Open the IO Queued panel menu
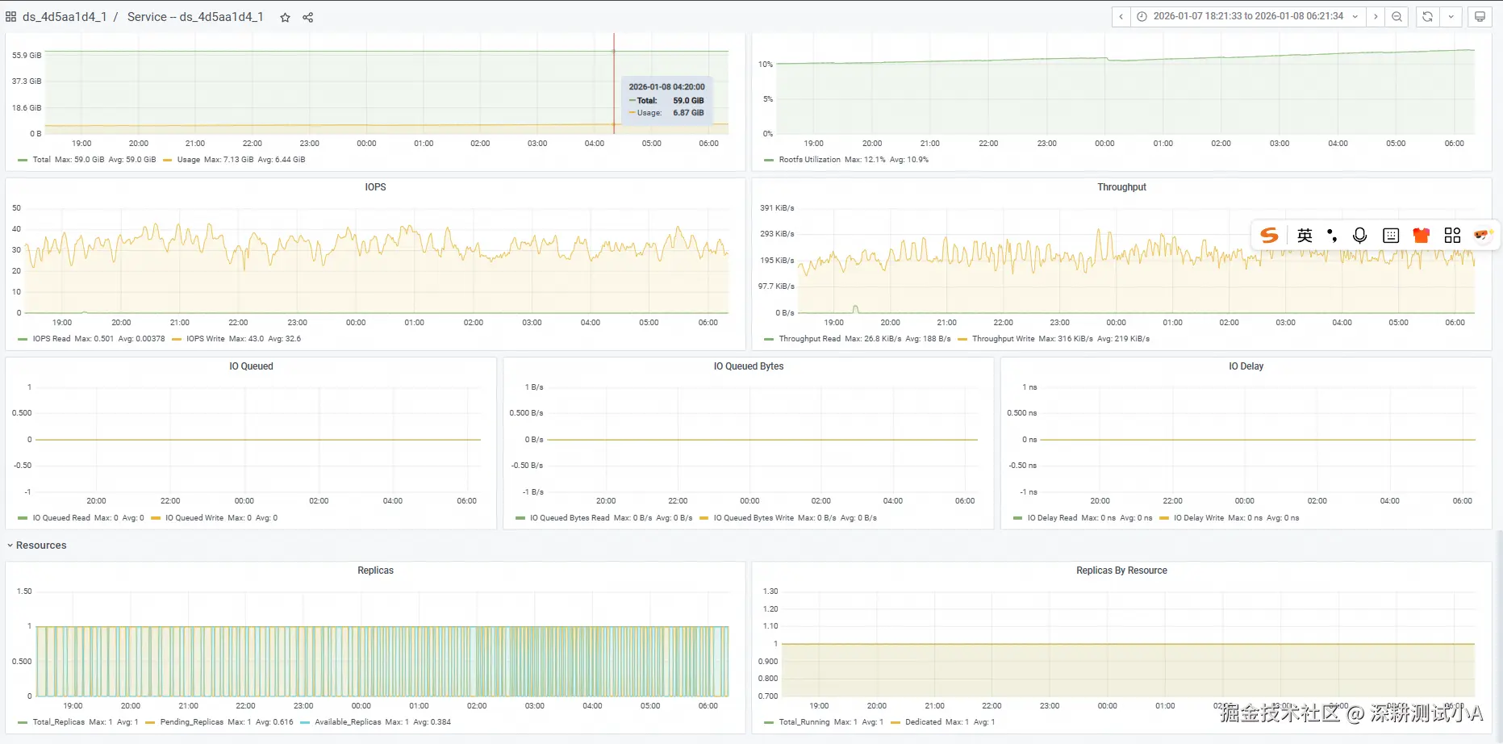Viewport: 1503px width, 744px height. point(251,366)
